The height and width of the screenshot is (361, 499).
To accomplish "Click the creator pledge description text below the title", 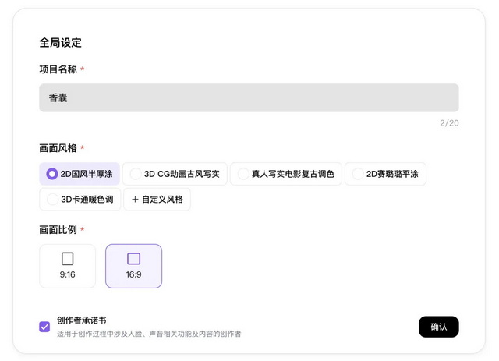I will coord(148,334).
